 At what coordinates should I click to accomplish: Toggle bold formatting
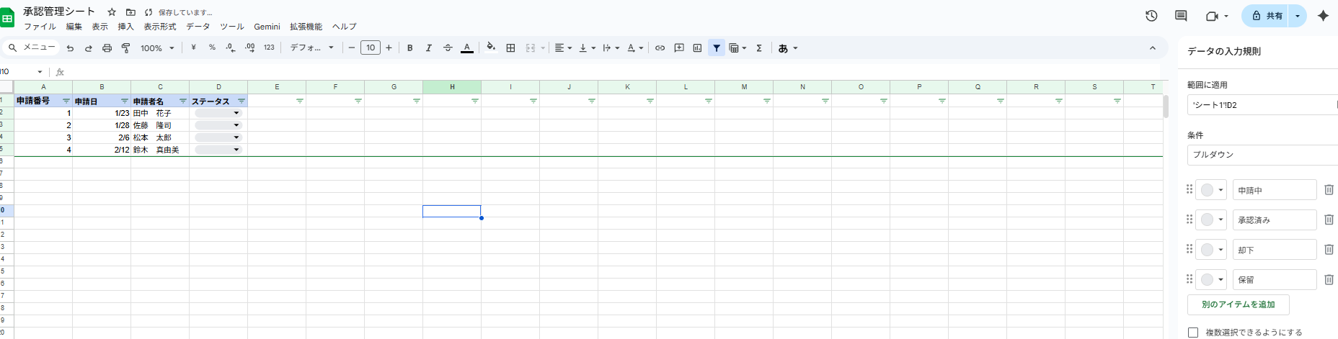click(x=409, y=48)
